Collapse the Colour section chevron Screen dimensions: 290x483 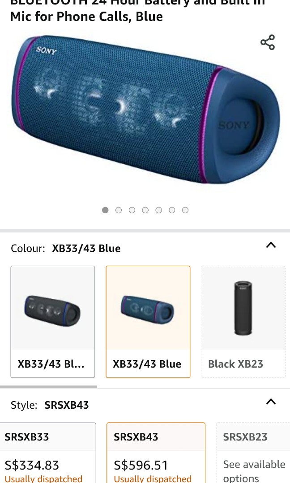271,245
